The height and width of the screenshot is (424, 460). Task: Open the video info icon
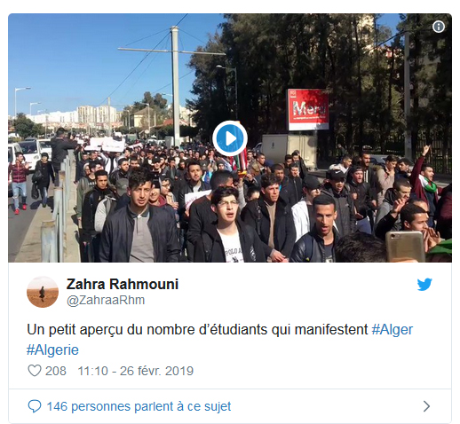[438, 27]
